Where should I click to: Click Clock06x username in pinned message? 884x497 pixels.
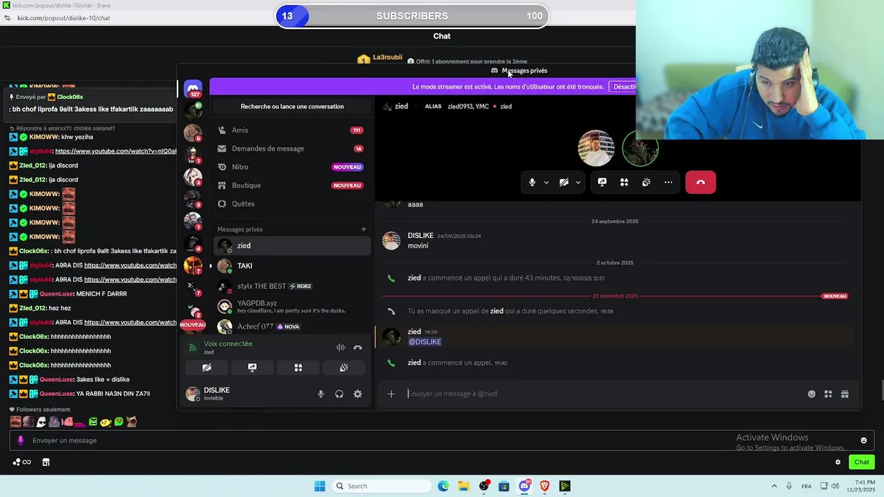tap(70, 97)
